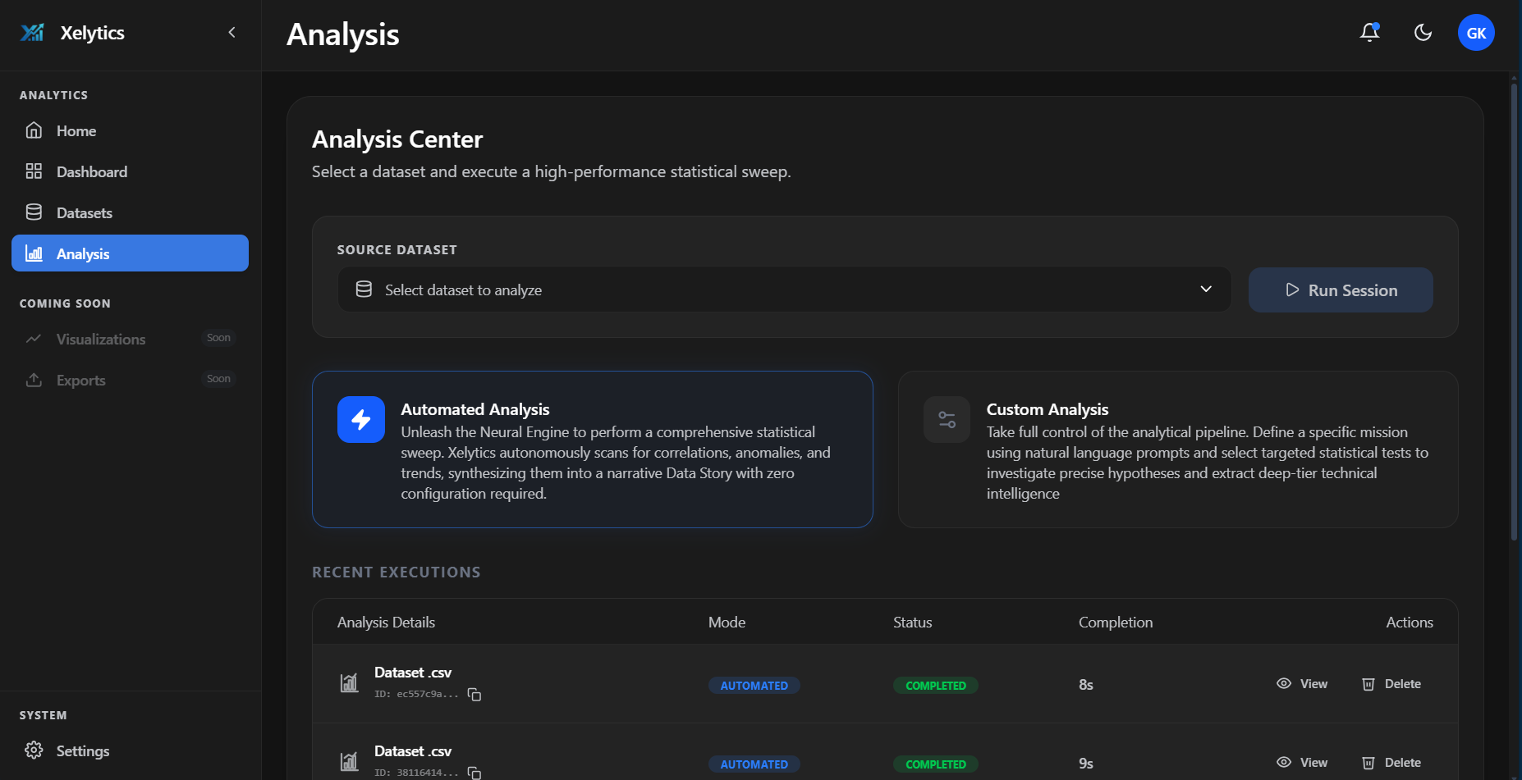Open notifications via the bell icon
This screenshot has width=1522, height=780.
pyautogui.click(x=1368, y=32)
